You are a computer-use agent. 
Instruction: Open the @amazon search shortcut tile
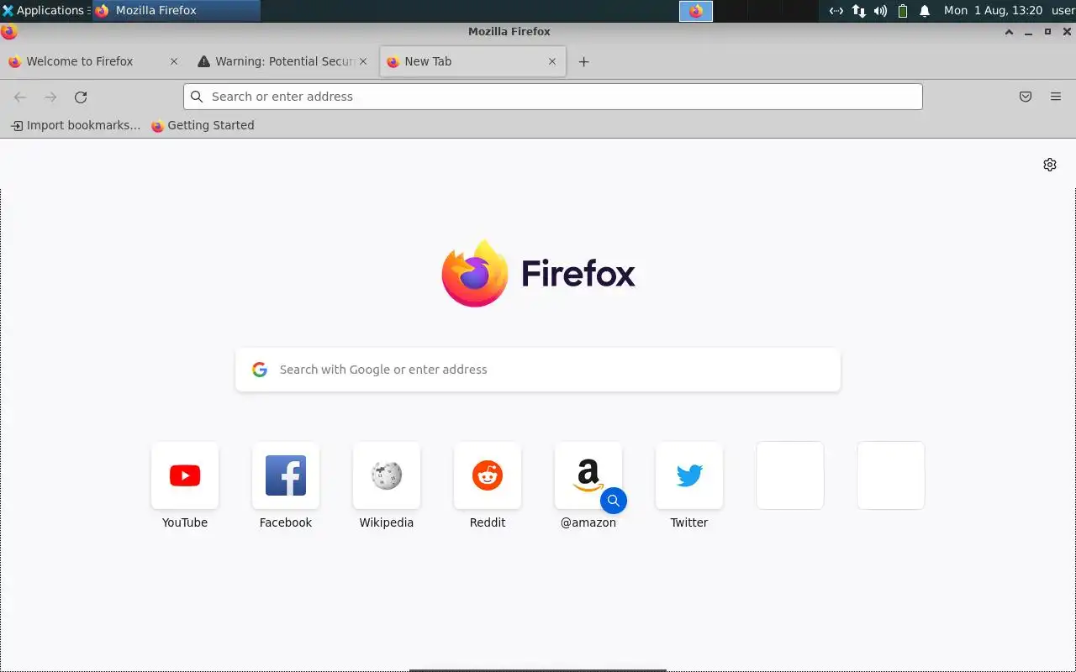[x=588, y=475]
